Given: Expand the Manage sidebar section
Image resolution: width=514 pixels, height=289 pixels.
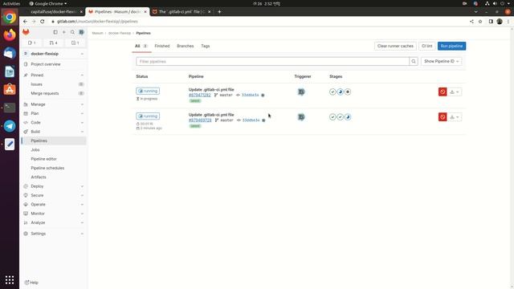Looking at the screenshot, I should (54, 104).
